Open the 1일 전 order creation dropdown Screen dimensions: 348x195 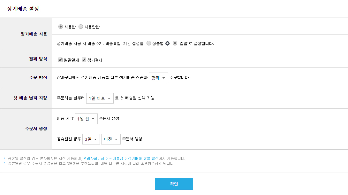coord(86,119)
